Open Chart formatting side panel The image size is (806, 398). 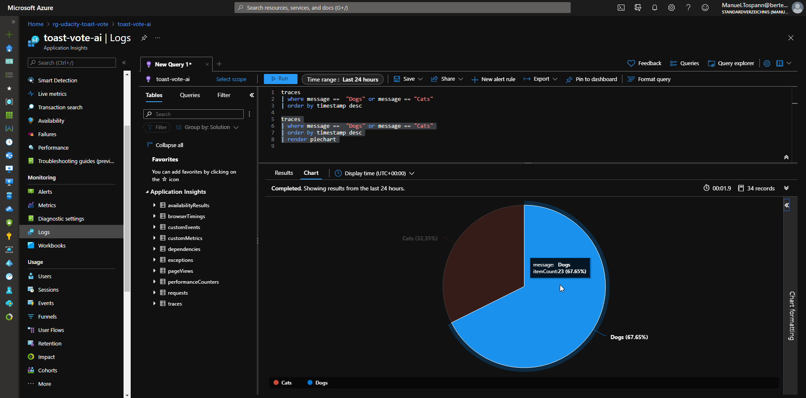point(792,315)
